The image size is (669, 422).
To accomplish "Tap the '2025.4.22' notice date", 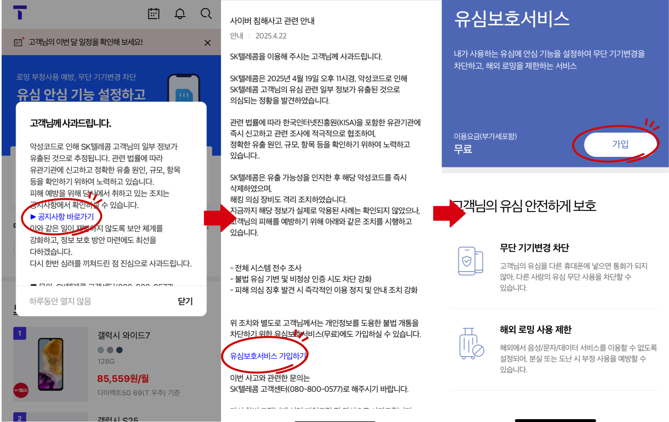I will 271,36.
